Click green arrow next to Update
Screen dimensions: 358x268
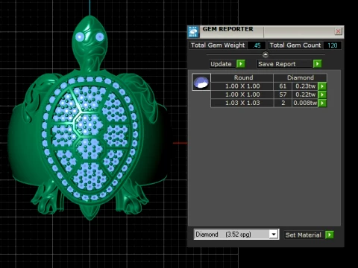coord(241,64)
